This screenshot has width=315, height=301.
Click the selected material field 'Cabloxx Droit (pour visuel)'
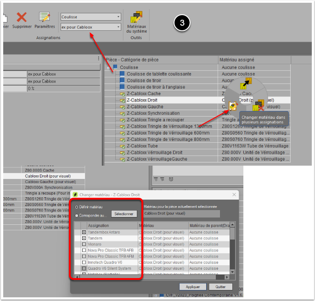pos(182,214)
